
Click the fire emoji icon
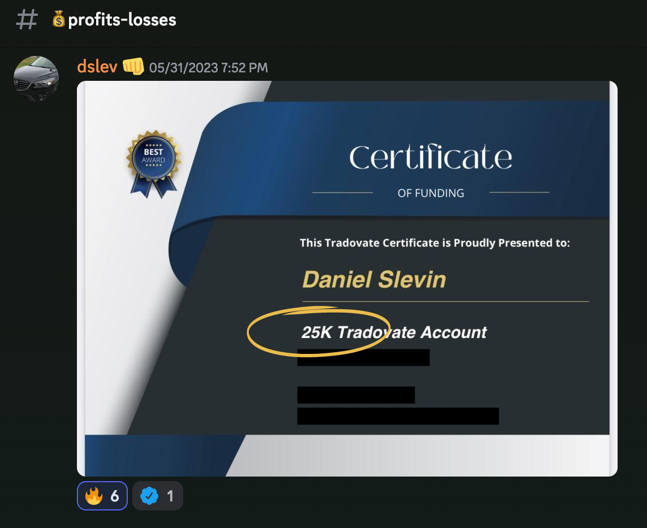[94, 496]
